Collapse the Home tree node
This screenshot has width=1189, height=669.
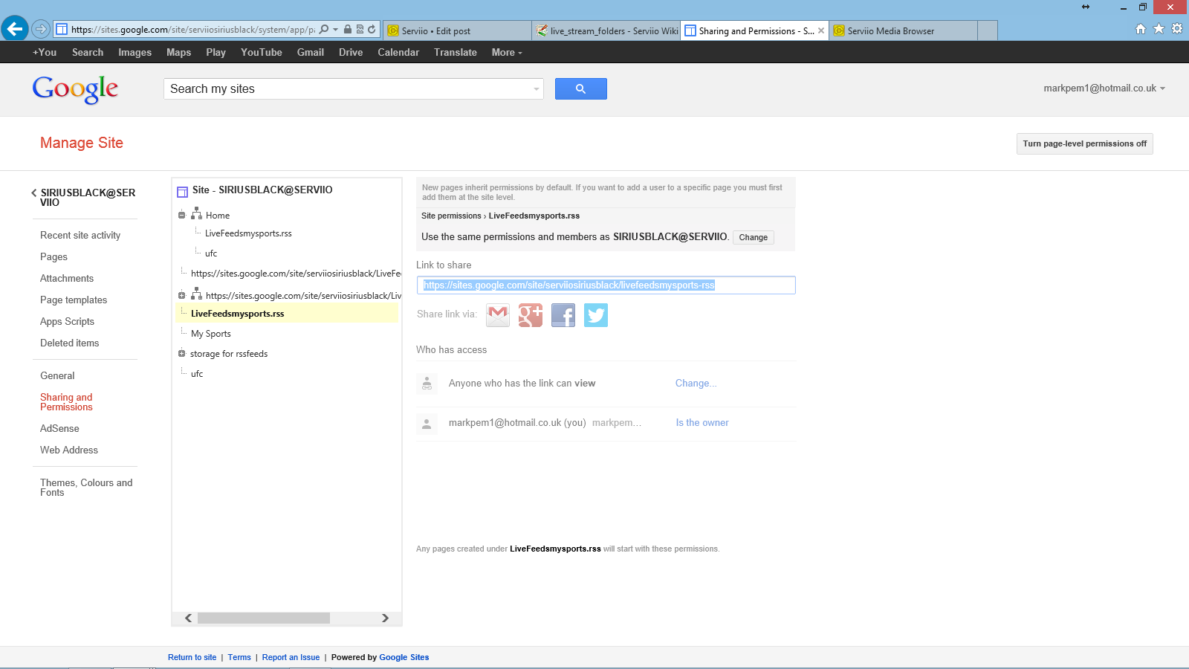coord(181,216)
